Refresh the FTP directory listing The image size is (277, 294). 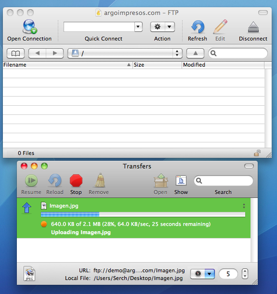[198, 27]
